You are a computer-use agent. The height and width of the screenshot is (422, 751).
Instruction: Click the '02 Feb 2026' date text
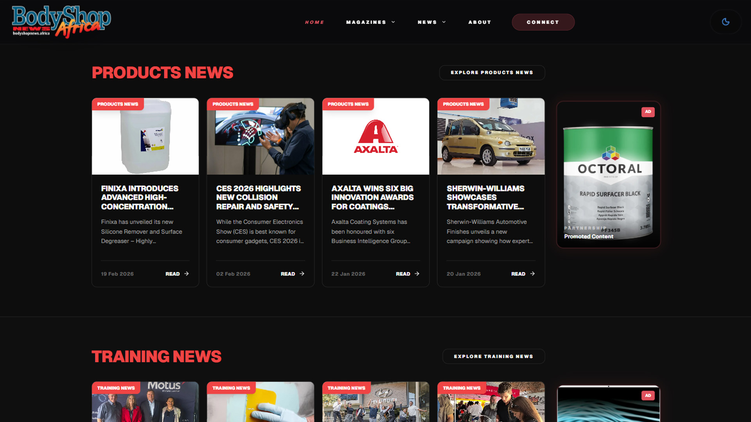coord(233,274)
